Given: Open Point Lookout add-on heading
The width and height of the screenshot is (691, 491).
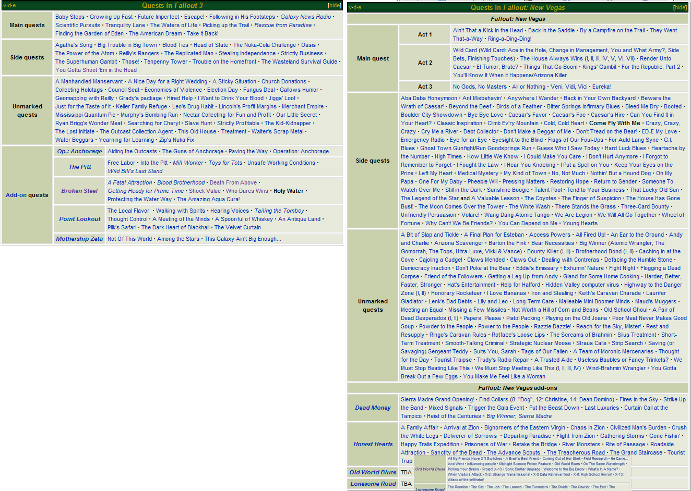Looking at the screenshot, I should click(80, 219).
